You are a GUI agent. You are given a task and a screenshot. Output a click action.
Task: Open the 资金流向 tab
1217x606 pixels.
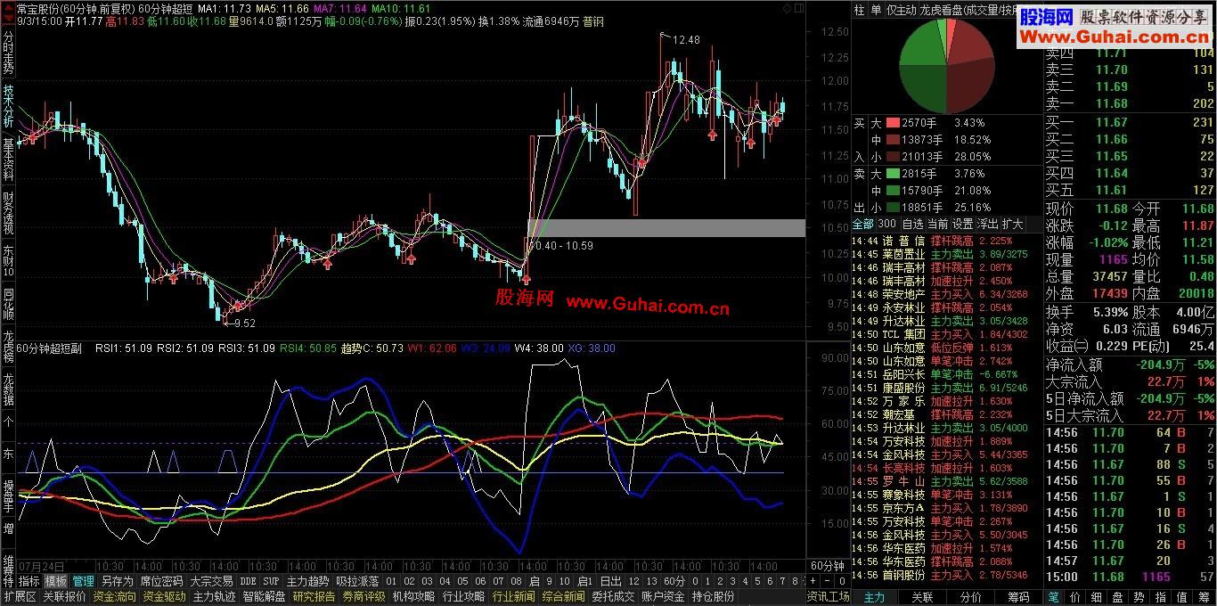coord(115,597)
